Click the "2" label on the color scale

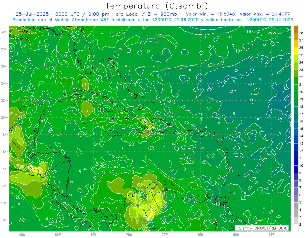(x=300, y=224)
